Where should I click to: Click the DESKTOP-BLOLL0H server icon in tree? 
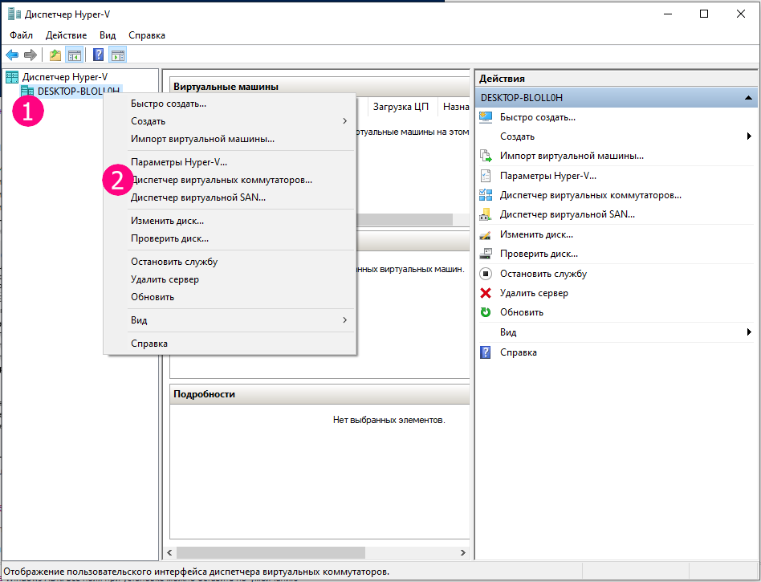(27, 91)
